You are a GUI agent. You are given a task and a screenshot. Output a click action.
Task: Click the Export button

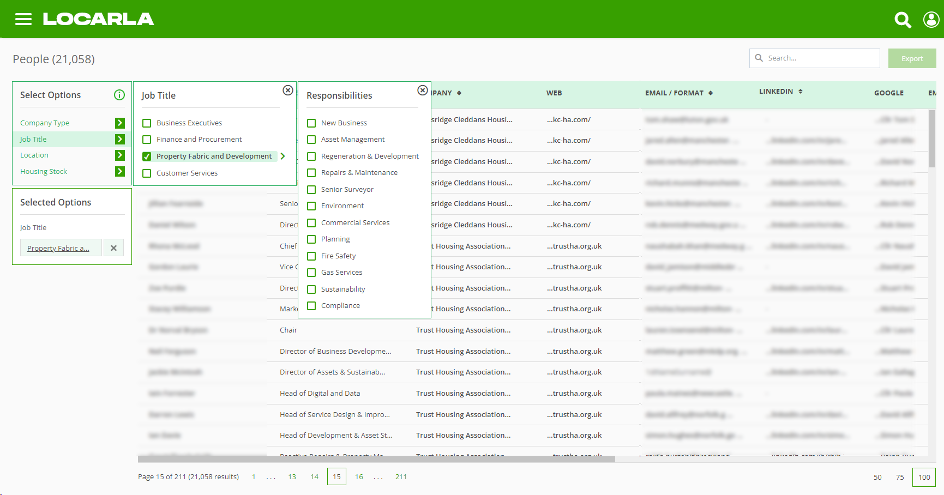click(x=912, y=58)
